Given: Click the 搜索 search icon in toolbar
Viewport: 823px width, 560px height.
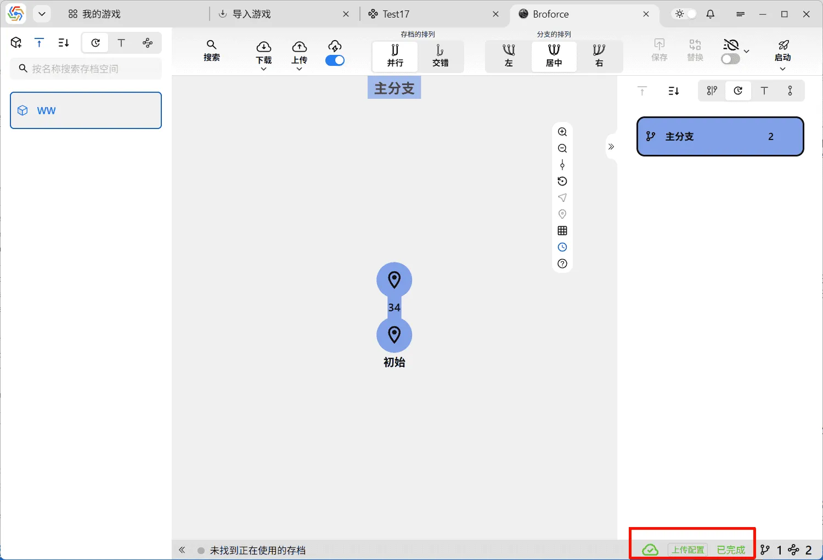Looking at the screenshot, I should [211, 50].
